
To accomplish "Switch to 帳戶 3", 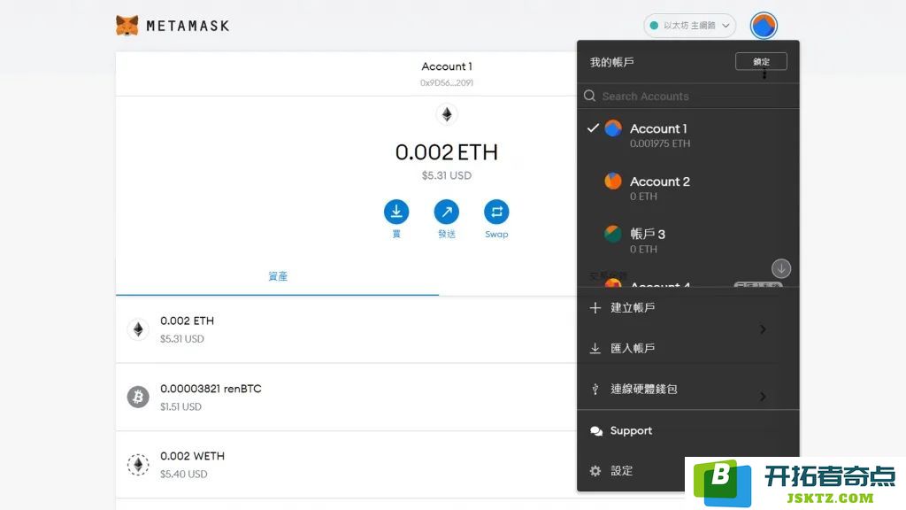I will click(x=687, y=241).
